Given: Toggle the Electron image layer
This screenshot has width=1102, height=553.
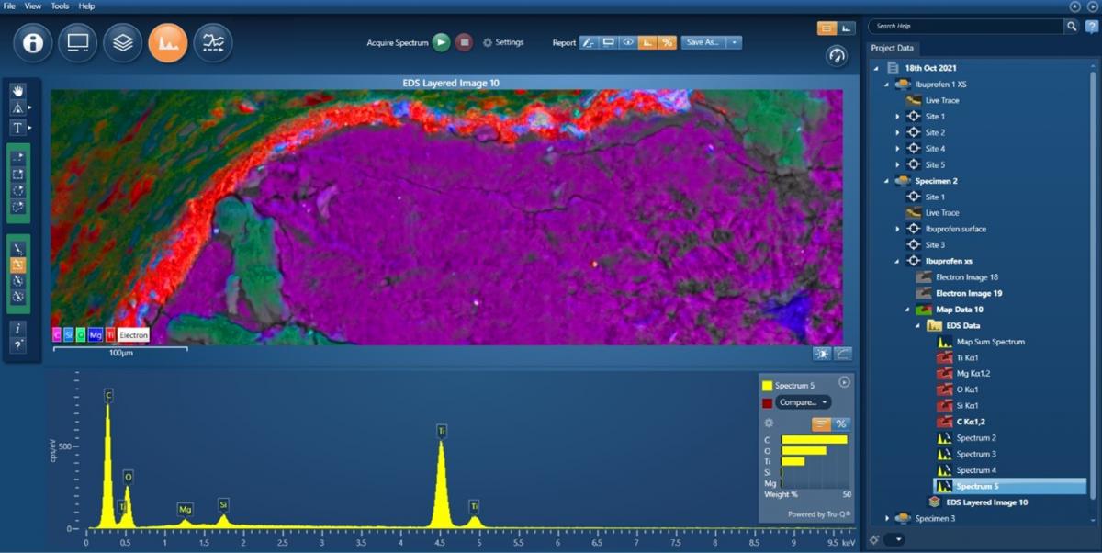Looking at the screenshot, I should click(133, 335).
